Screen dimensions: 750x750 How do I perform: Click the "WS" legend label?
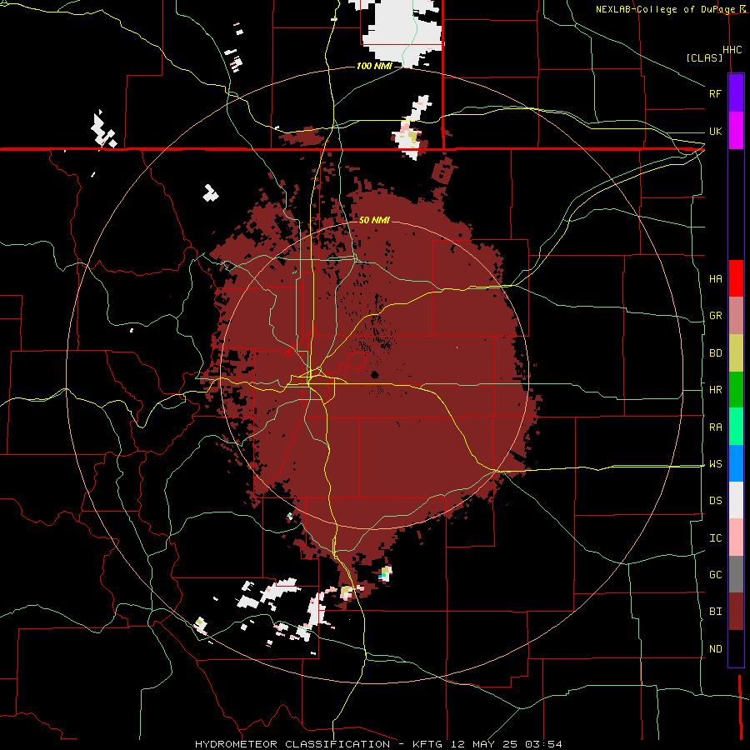pos(716,464)
